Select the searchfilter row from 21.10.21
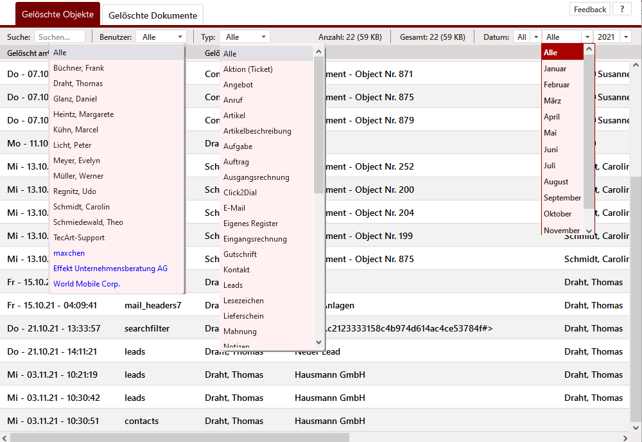Viewport: 642px width, 442px height. (x=147, y=328)
